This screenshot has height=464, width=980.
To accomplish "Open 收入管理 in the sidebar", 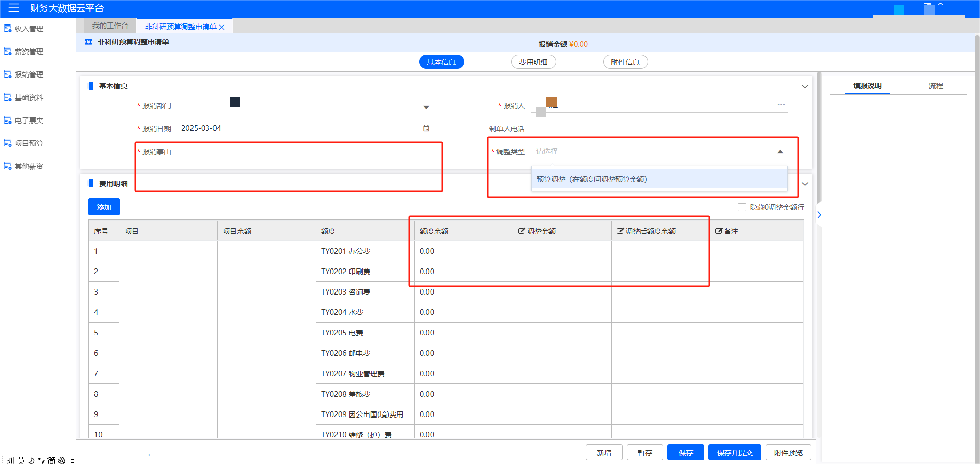I will 29,29.
